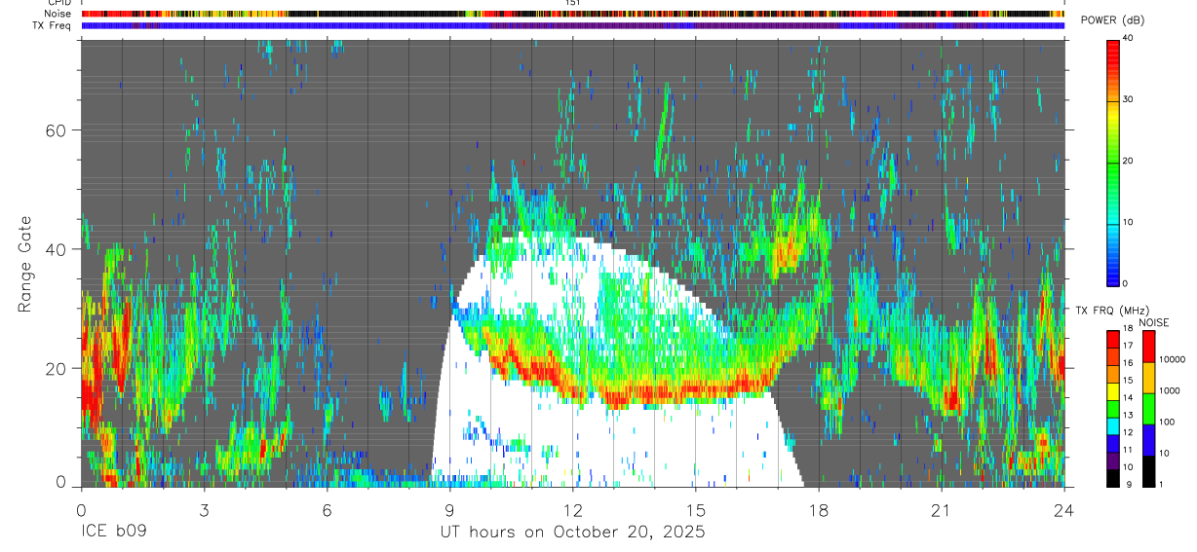Image resolution: width=1197 pixels, height=552 pixels.
Task: Click the 15 tick on the UT hours axis
Action: tap(696, 510)
